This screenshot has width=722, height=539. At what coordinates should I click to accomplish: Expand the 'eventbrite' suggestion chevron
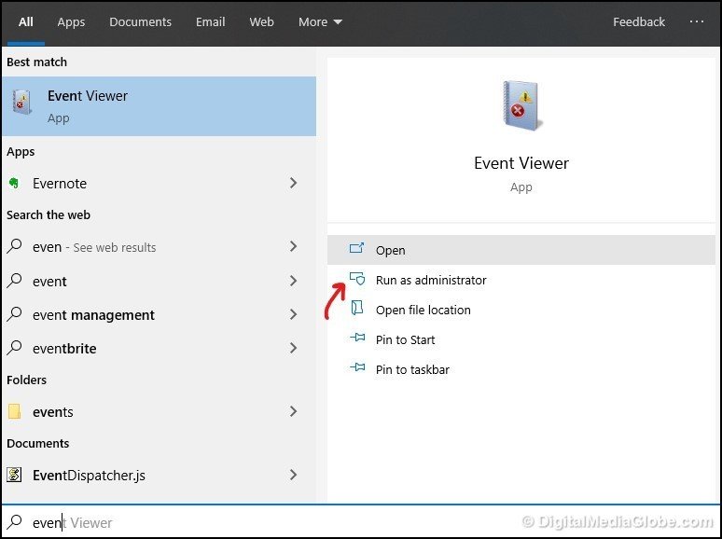(293, 348)
